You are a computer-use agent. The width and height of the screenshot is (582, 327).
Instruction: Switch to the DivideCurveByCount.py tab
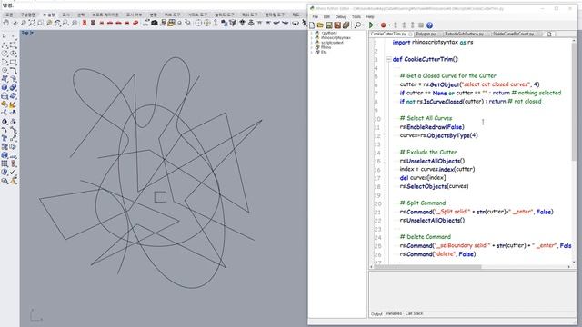[513, 34]
